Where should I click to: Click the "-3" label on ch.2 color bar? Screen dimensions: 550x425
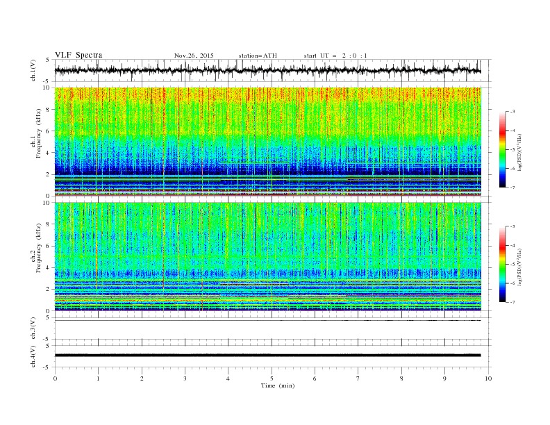point(512,226)
